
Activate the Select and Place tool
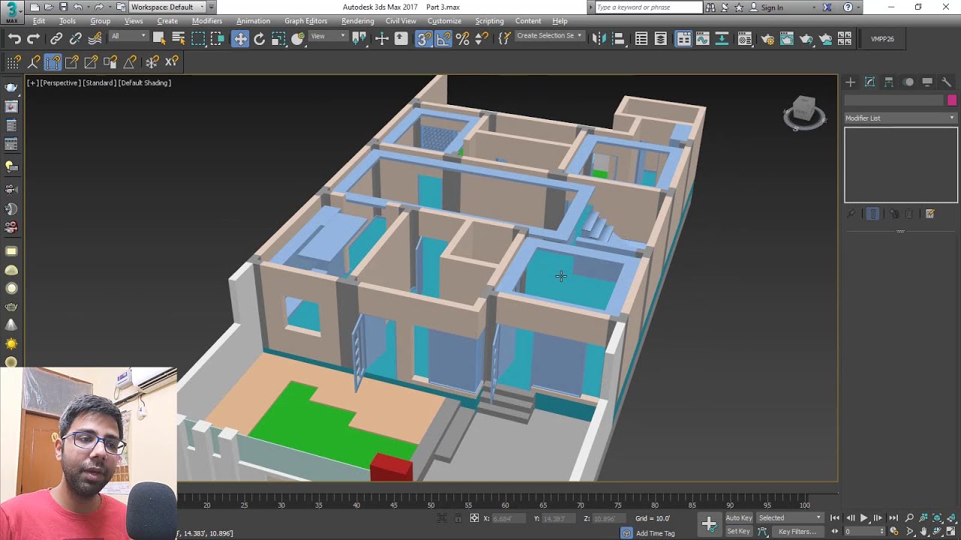298,39
